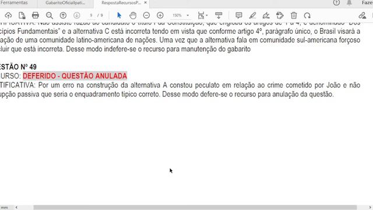
Task: Click the scroll left arrow
Action: coord(16,208)
